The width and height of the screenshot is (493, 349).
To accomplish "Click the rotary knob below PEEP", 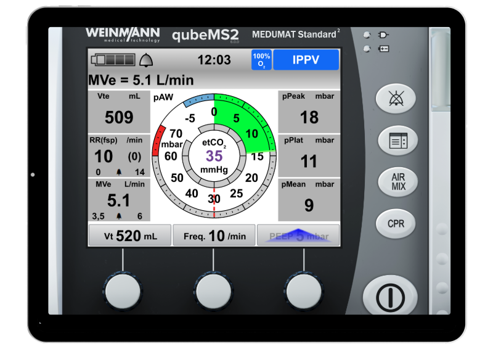I will [304, 292].
